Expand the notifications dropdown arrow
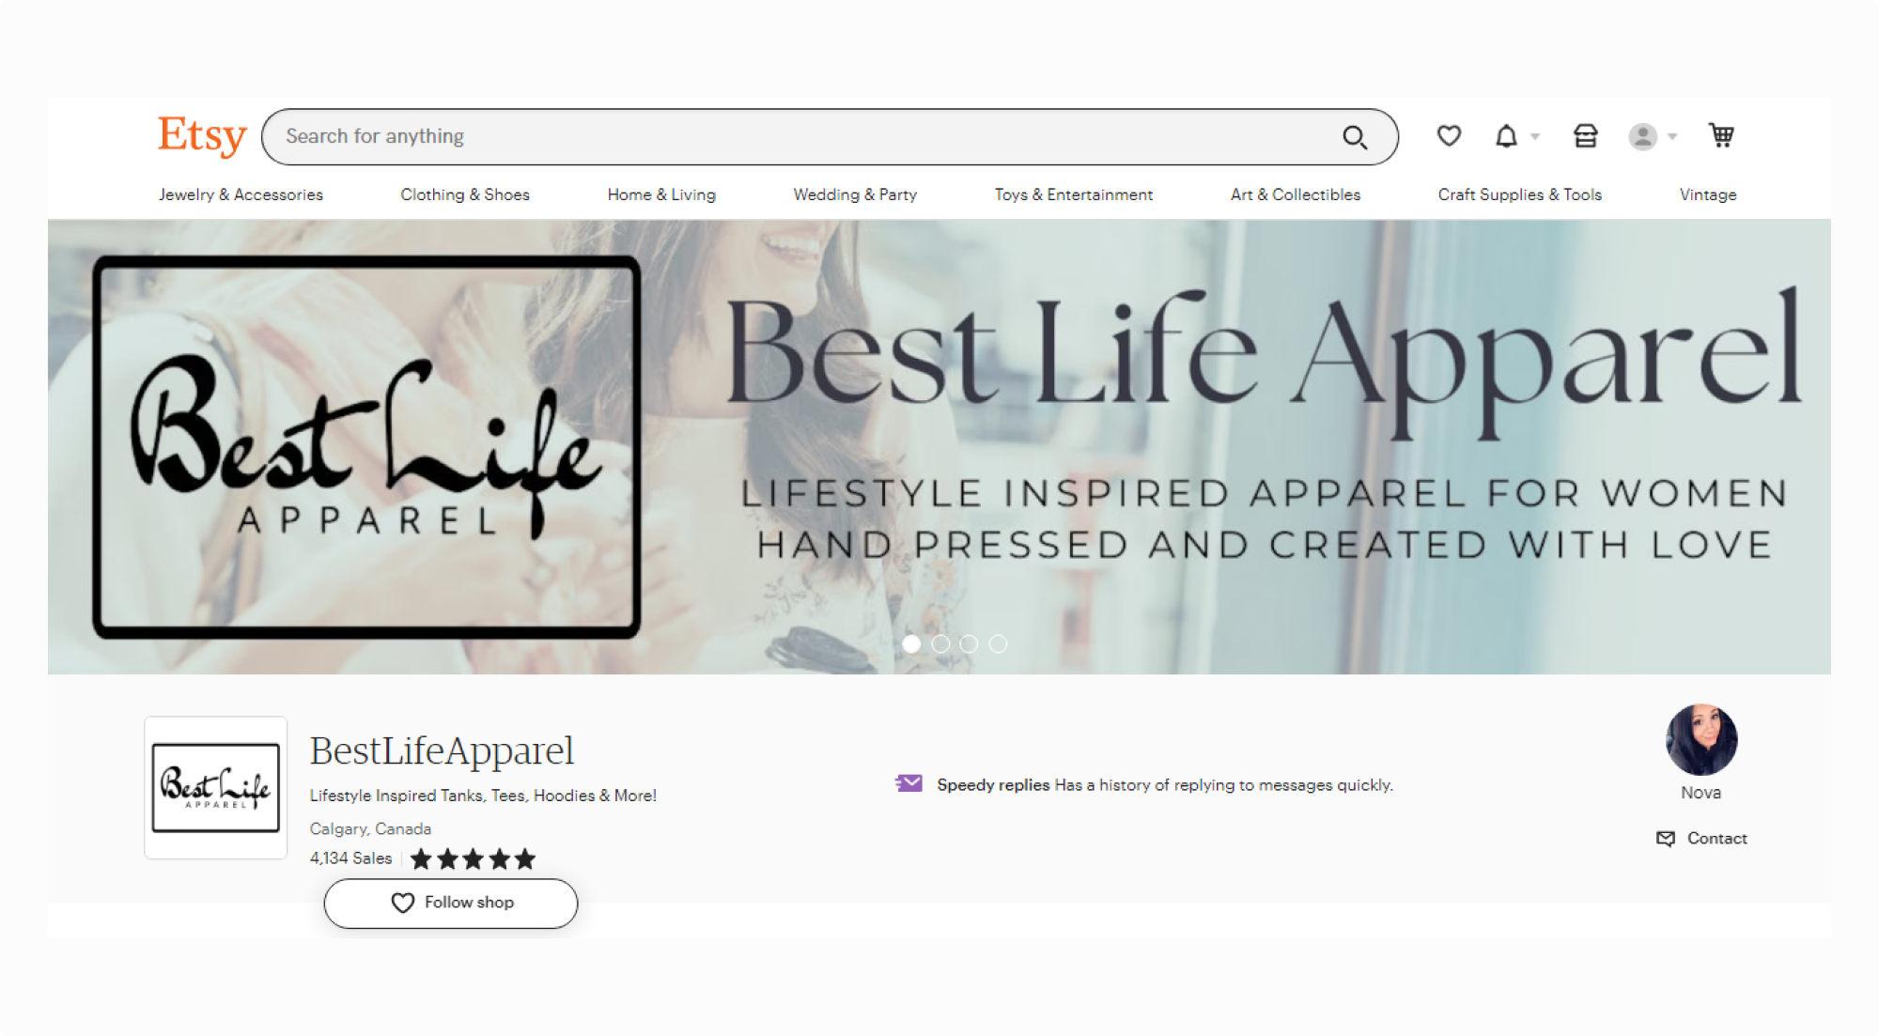This screenshot has width=1879, height=1036. 1535,137
